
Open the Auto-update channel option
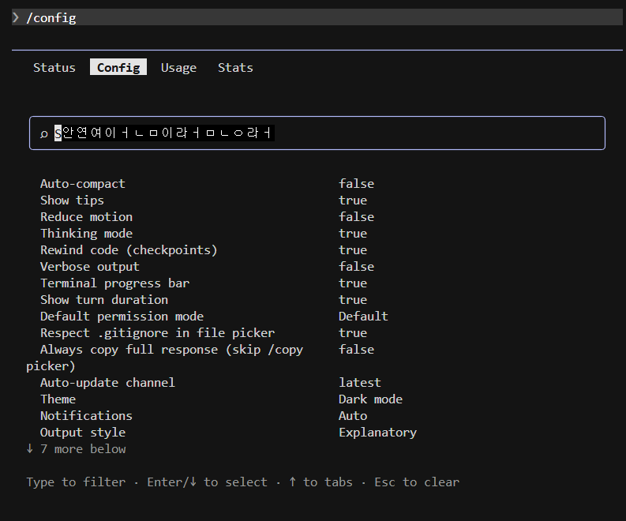107,383
